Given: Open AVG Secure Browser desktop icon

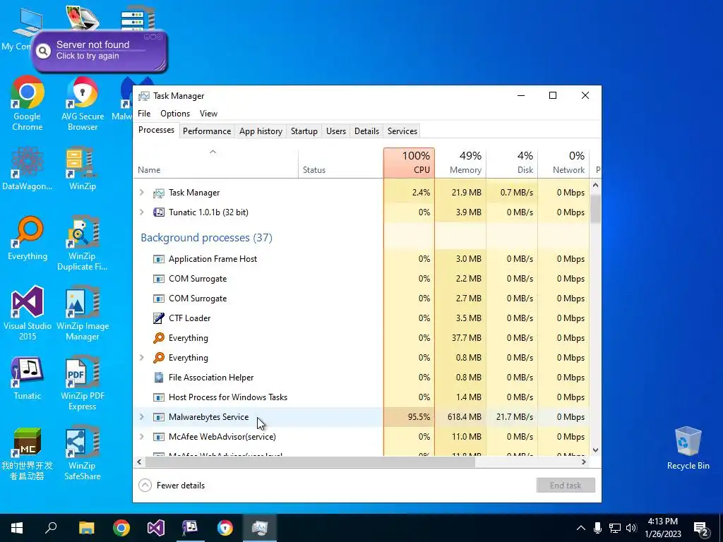Looking at the screenshot, I should tap(83, 103).
